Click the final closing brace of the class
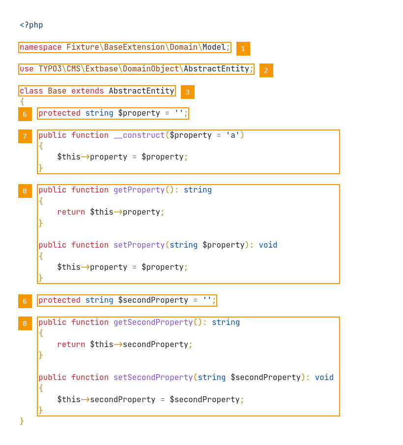This screenshot has height=445, width=403. [x=22, y=421]
